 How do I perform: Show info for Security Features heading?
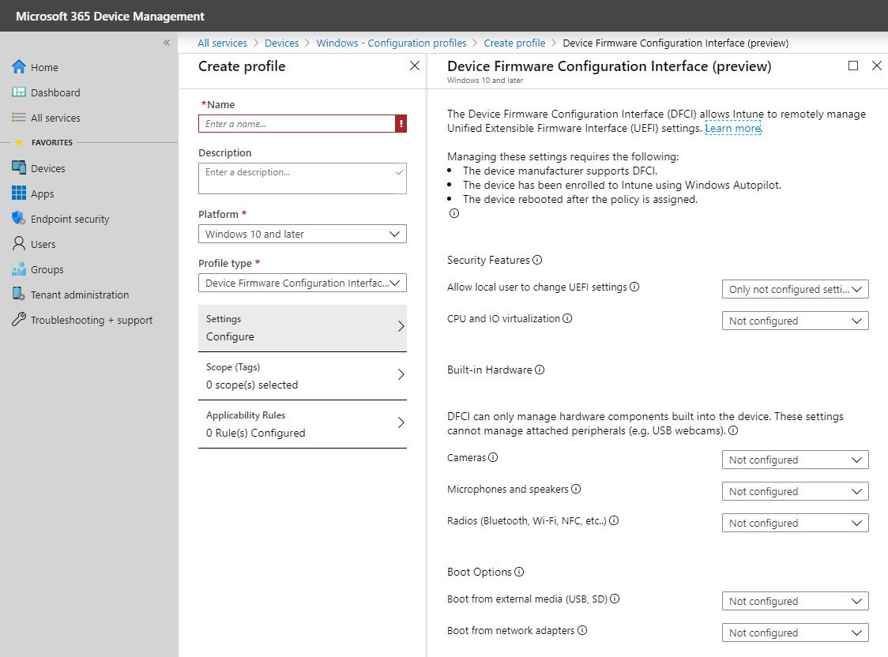(x=537, y=260)
